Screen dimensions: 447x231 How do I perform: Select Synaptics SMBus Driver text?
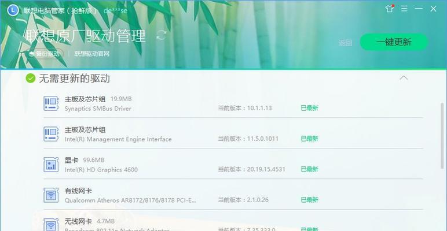click(98, 109)
